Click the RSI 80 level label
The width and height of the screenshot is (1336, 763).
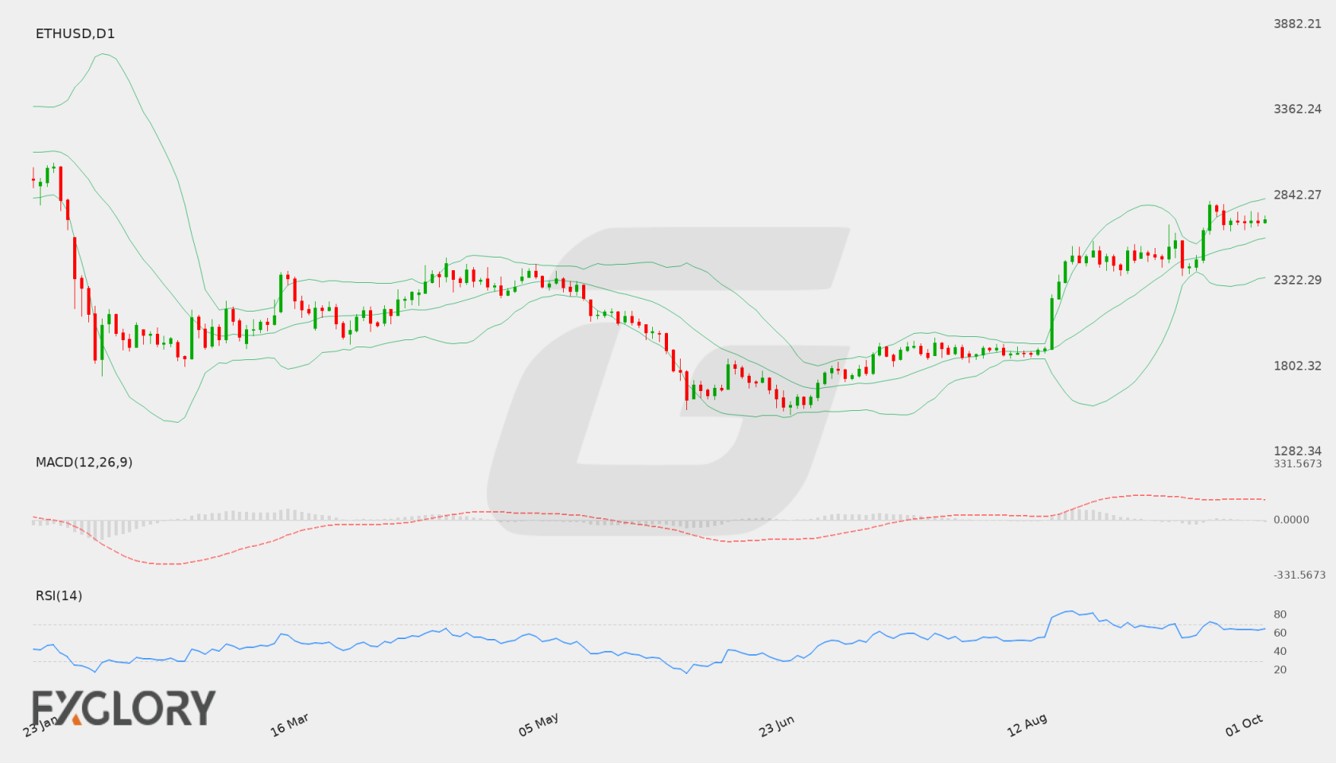[x=1280, y=614]
